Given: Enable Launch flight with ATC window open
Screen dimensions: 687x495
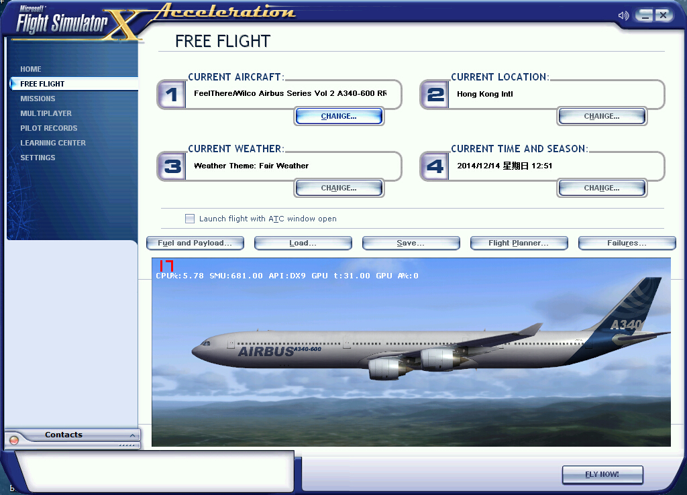Looking at the screenshot, I should pyautogui.click(x=190, y=219).
